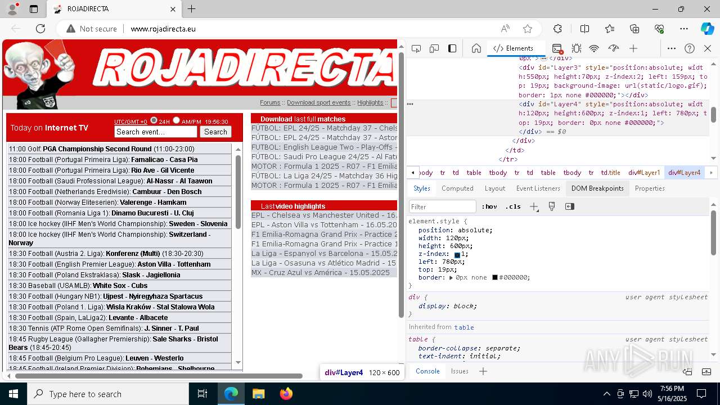
Task: Switch to the Styles tab
Action: pos(422,188)
